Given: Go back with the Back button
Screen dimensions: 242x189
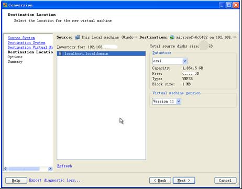Looking at the screenshot, I should [x=160, y=181].
